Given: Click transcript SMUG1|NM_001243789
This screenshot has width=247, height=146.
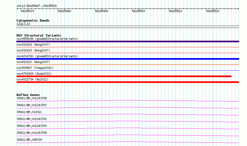Looking at the screenshot, I should [32, 133].
